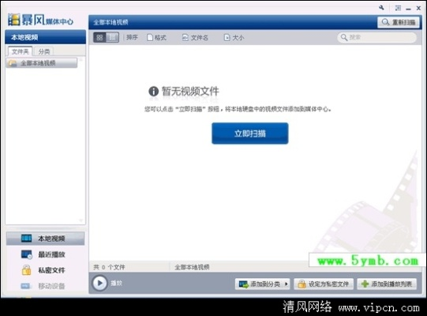Screen dimensions: 427x316
Task: Click the Baofeng 暴风 logo
Action: click(x=40, y=20)
